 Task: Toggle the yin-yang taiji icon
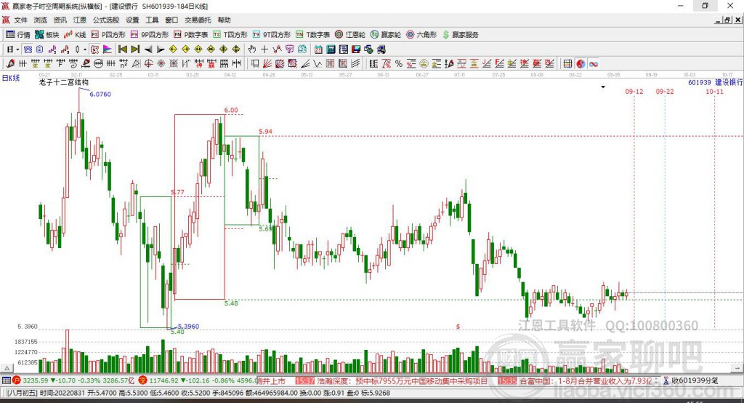coord(581,64)
